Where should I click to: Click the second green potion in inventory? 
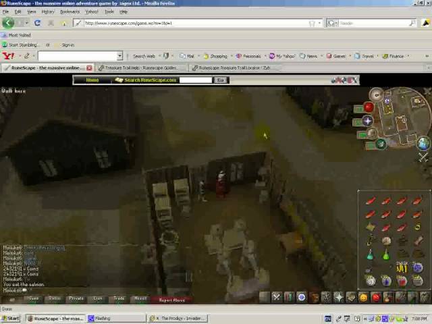[x=386, y=254]
